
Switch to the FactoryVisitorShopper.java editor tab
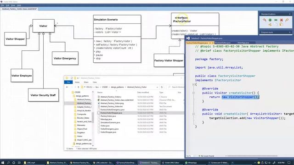tap(197, 43)
